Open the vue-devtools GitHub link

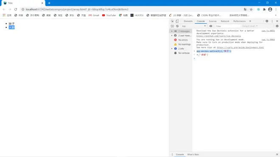(x=218, y=36)
